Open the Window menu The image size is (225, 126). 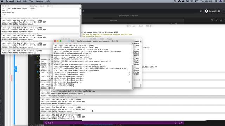pos(39,1)
